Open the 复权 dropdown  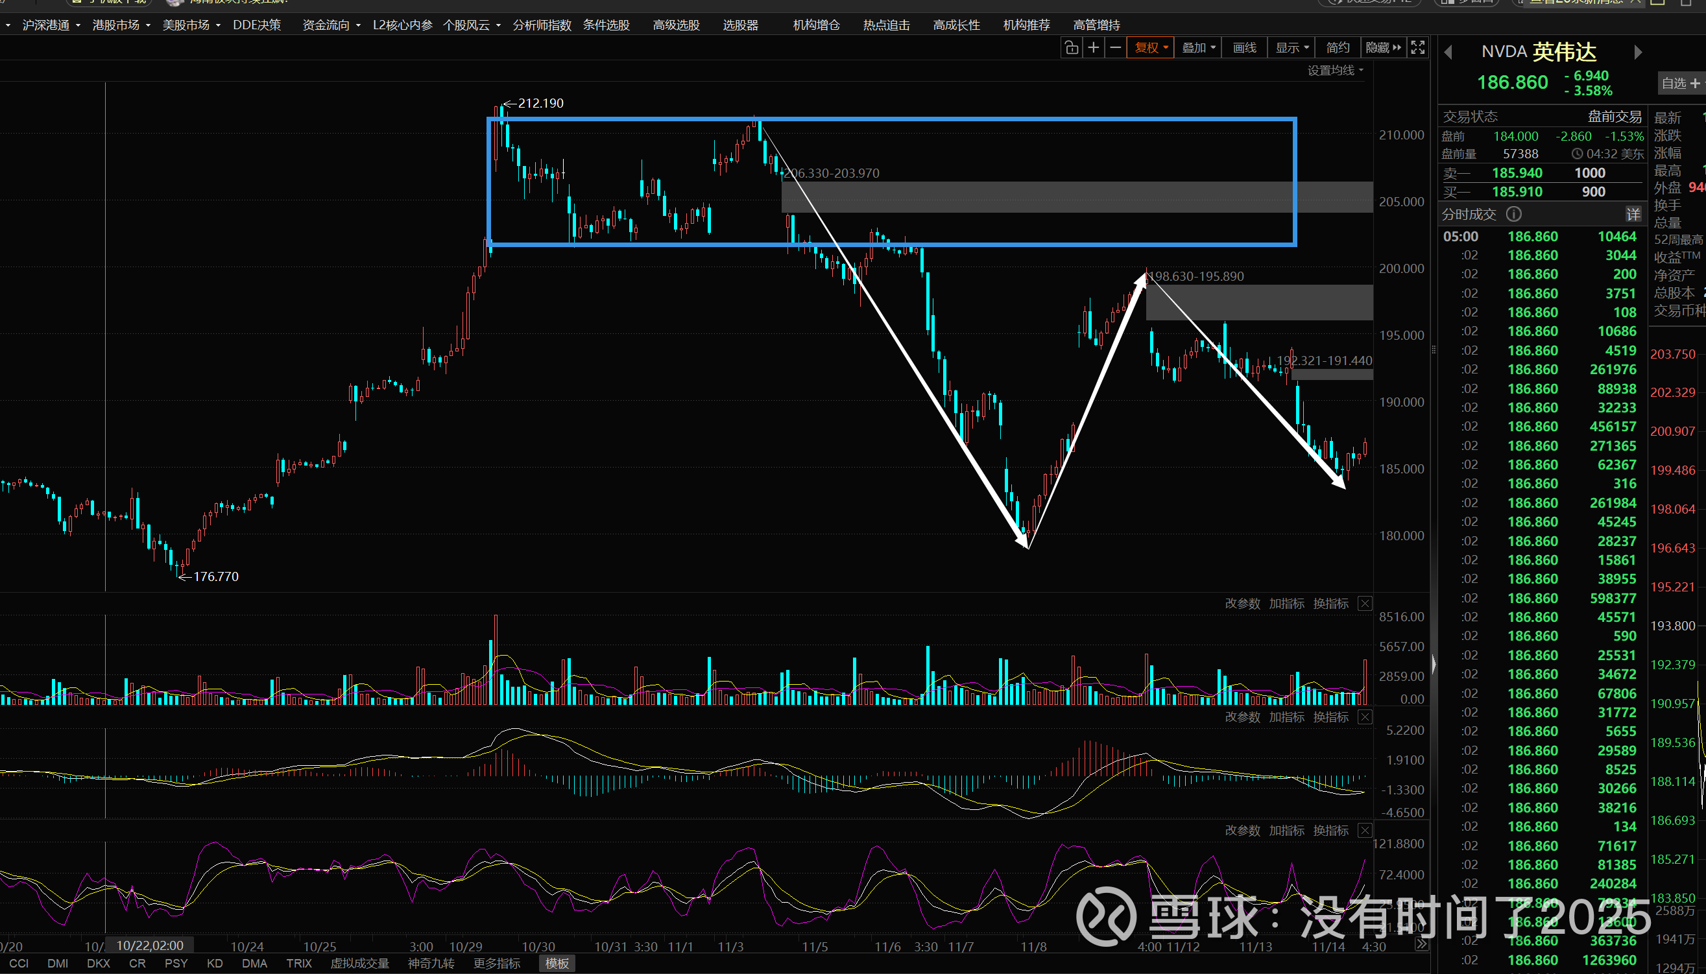[x=1151, y=47]
